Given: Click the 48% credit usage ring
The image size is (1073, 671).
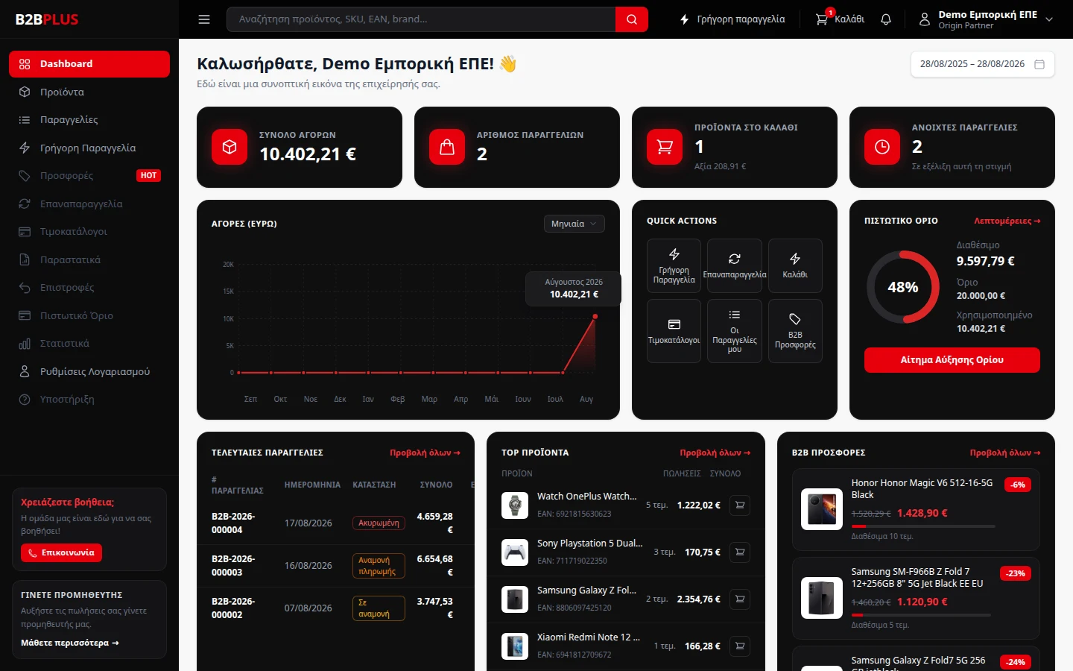Looking at the screenshot, I should pyautogui.click(x=903, y=287).
